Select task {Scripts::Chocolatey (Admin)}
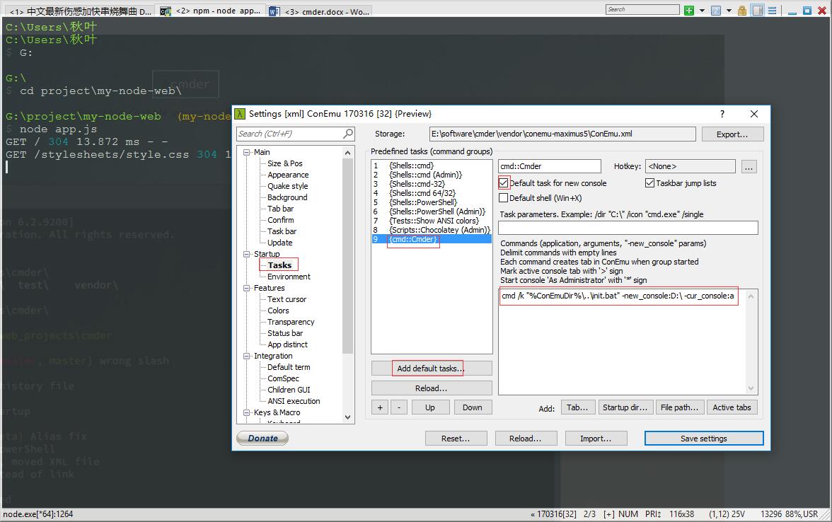The image size is (832, 522). coord(432,231)
